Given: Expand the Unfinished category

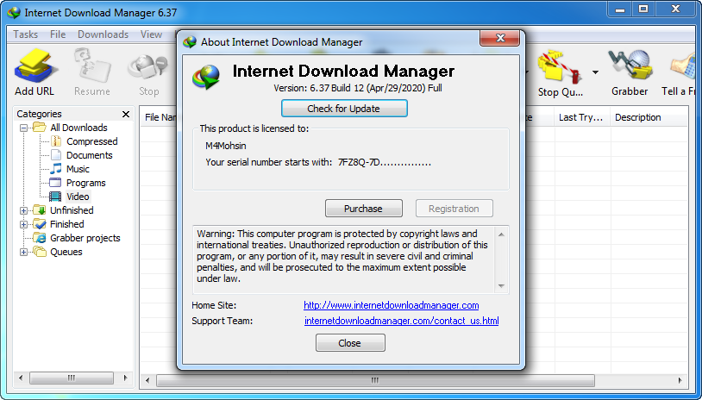Looking at the screenshot, I should click(24, 210).
